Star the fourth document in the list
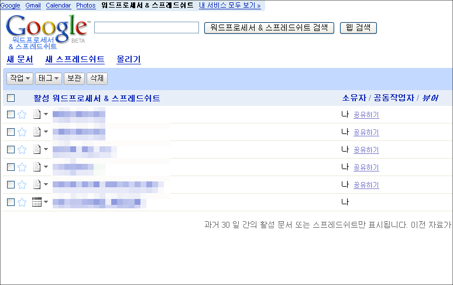This screenshot has height=285, width=453. [22, 167]
